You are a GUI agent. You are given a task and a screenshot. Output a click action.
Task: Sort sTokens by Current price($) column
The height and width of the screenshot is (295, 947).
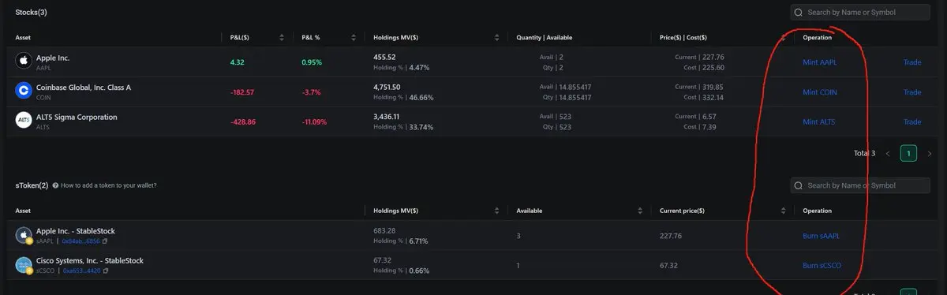(x=783, y=211)
